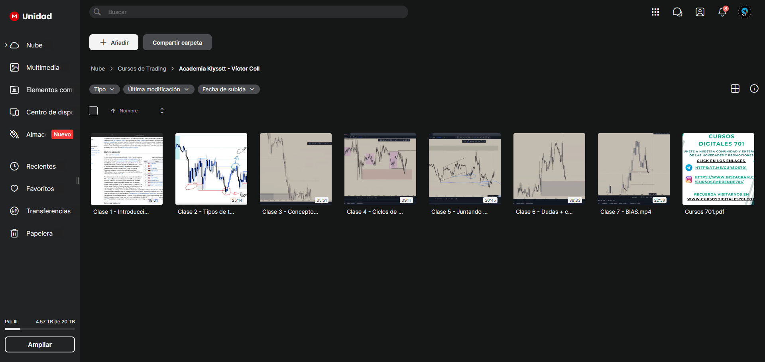Navigate to Cursos de Trading breadcrumb
Viewport: 765px width, 362px height.
point(142,69)
